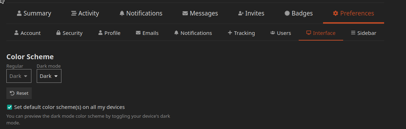Click the Reset button

(x=19, y=93)
